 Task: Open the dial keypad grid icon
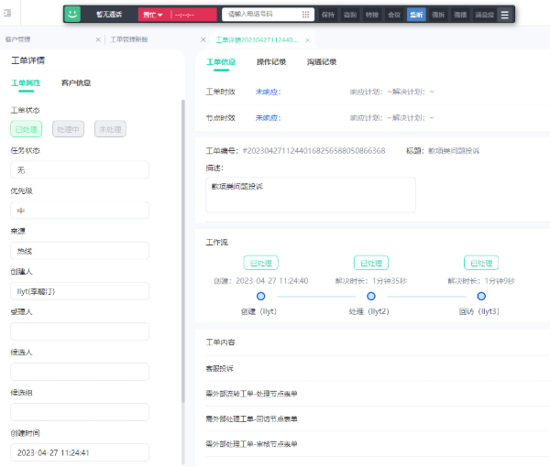click(304, 15)
